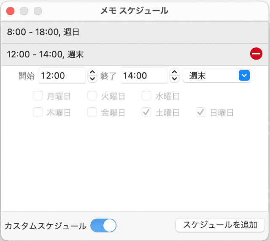Click the start time stepper up arrow
The image size is (270, 241).
92,73
